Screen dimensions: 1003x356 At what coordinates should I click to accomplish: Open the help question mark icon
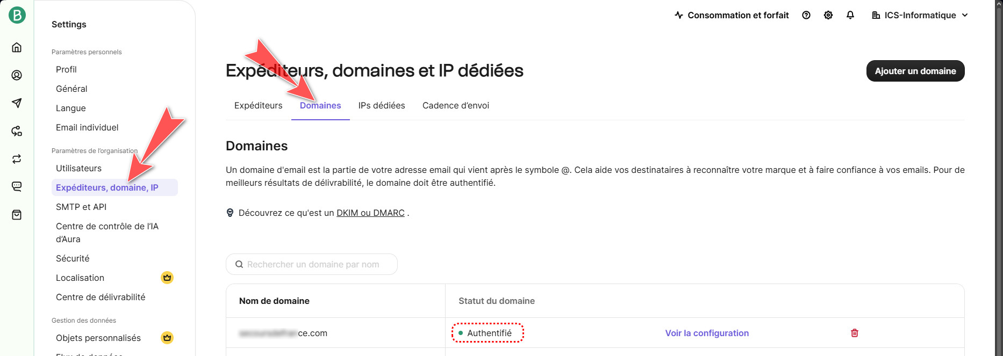pos(806,15)
